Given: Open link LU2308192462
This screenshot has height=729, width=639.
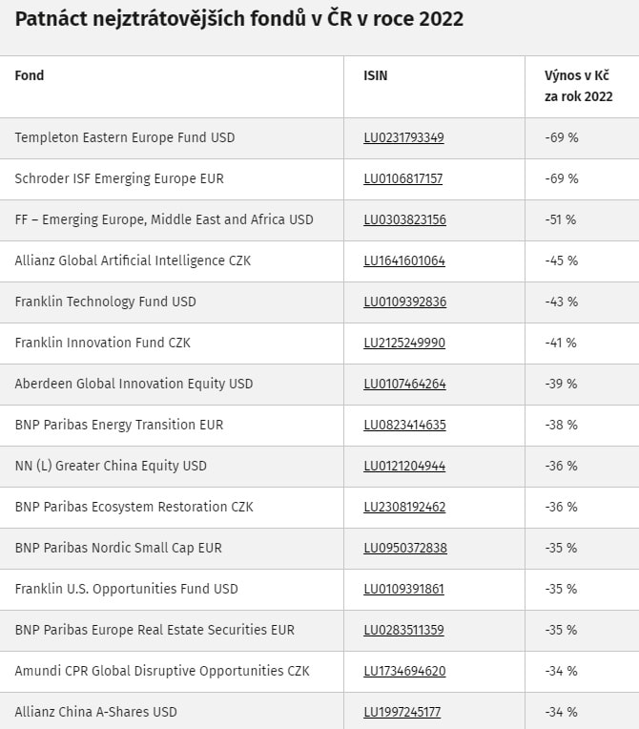Looking at the screenshot, I should [x=404, y=507].
